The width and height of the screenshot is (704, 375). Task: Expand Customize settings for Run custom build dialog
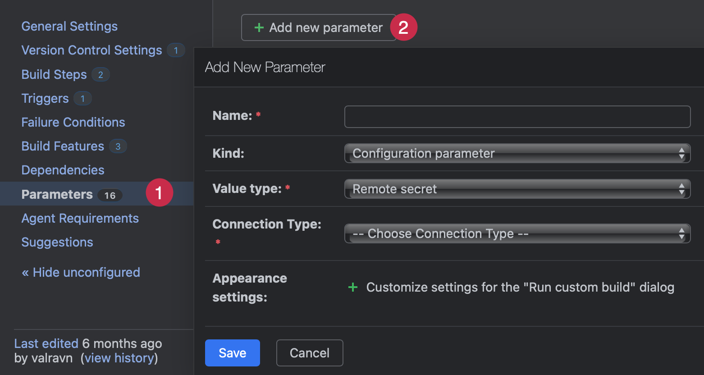click(x=520, y=288)
